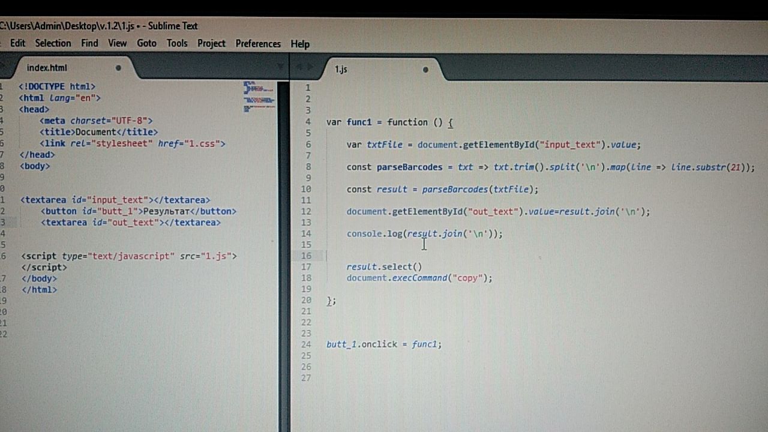Click the document.execCommand("copy") line

point(419,278)
